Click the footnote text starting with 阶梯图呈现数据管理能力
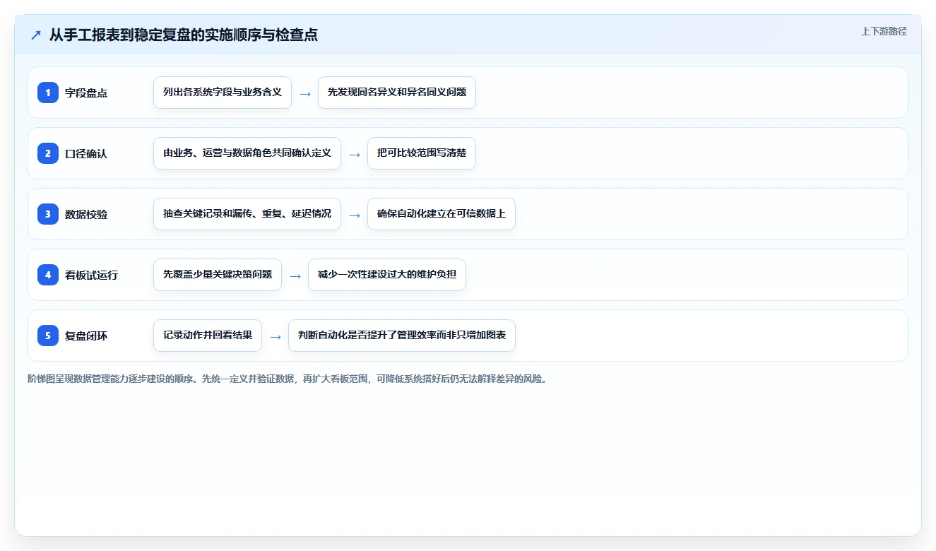The width and height of the screenshot is (936, 551). click(x=288, y=379)
